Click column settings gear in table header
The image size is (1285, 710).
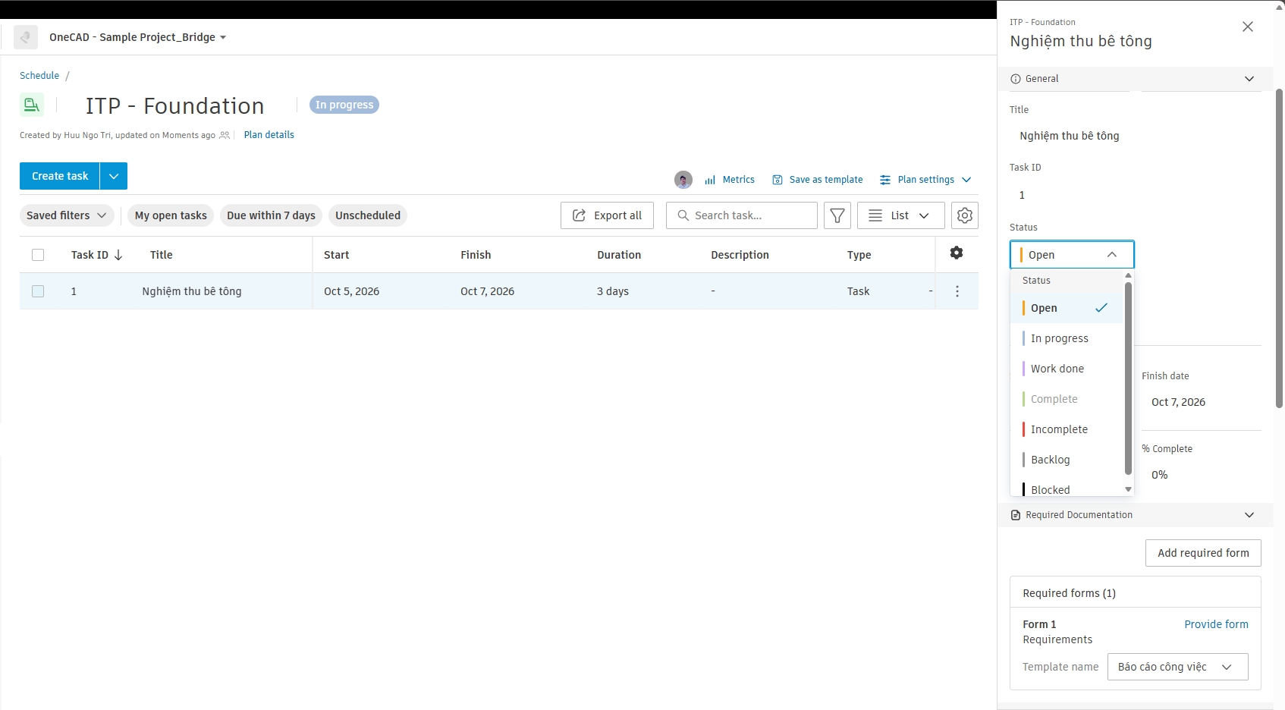(x=957, y=253)
